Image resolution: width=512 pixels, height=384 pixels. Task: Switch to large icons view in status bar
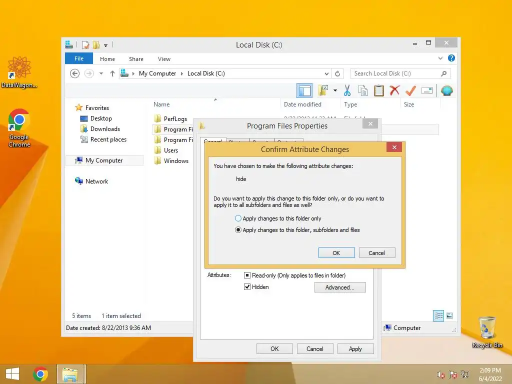(x=449, y=315)
